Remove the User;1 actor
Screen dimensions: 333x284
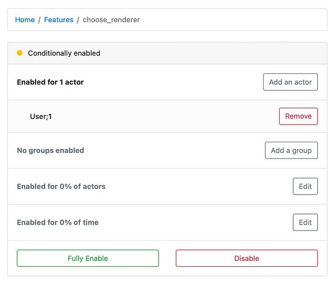(298, 117)
